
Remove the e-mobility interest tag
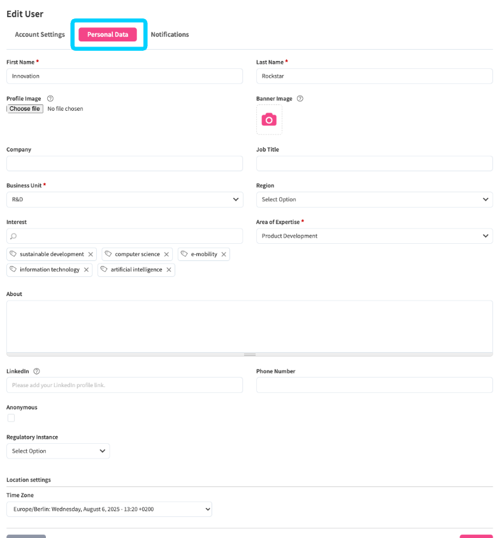[x=223, y=254]
